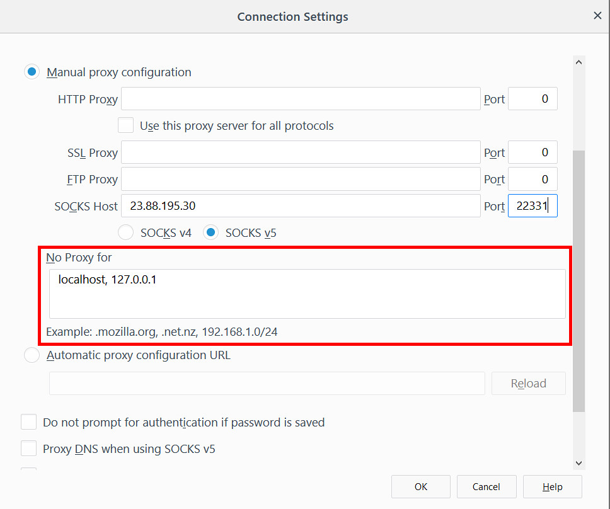Screen dimensions: 610x509
Task: Click the Example .mozilla.org hint text
Action: 161,332
